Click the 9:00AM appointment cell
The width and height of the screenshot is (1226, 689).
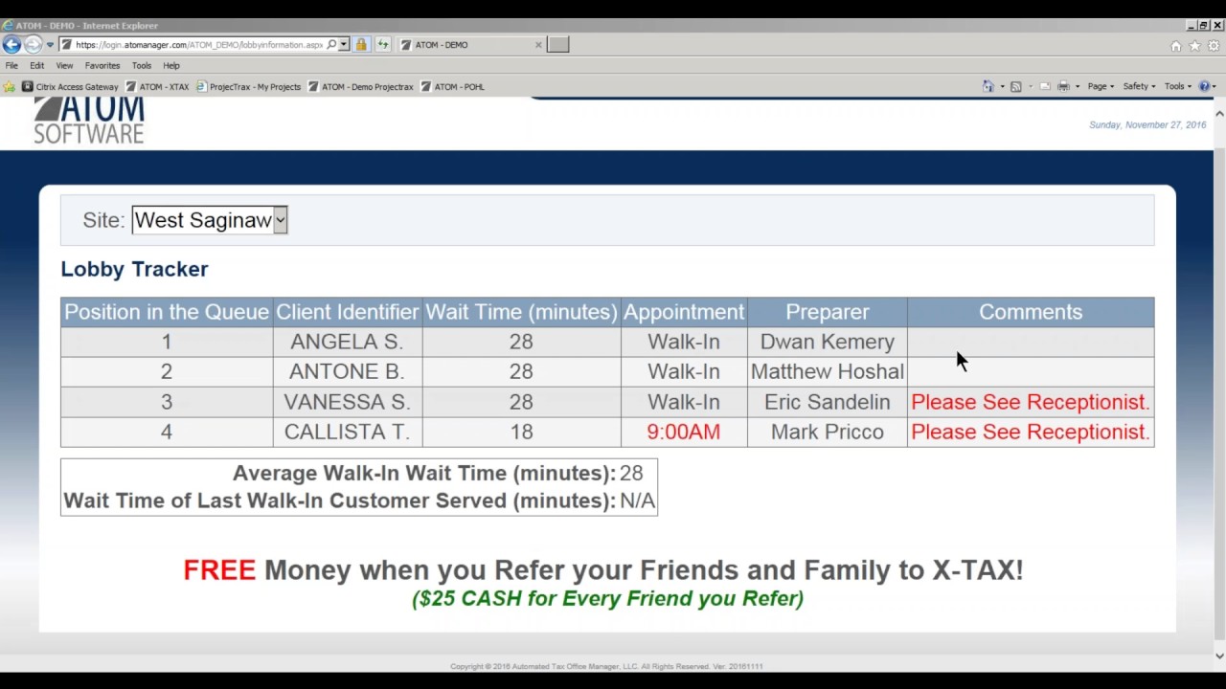point(684,432)
